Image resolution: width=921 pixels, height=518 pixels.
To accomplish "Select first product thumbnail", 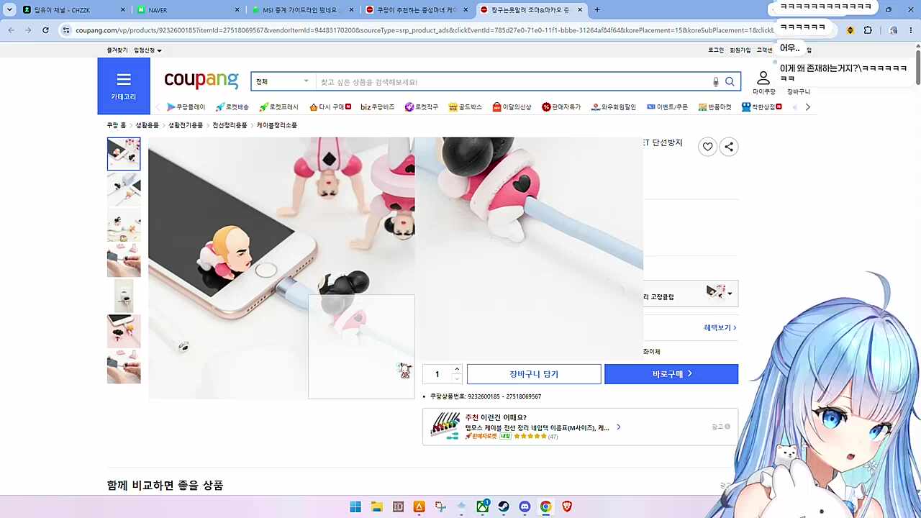I will tap(124, 154).
